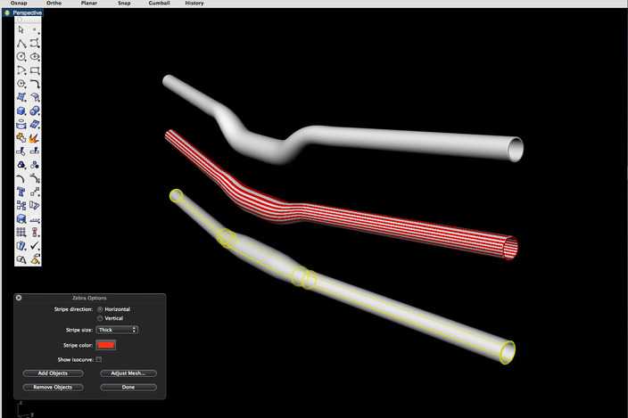This screenshot has width=628, height=418.
Task: Open the Stripe size dropdown
Action: click(117, 330)
